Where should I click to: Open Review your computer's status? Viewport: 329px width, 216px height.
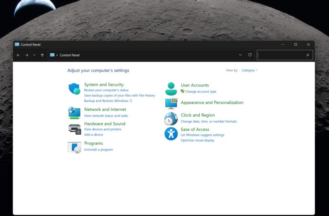tap(106, 90)
